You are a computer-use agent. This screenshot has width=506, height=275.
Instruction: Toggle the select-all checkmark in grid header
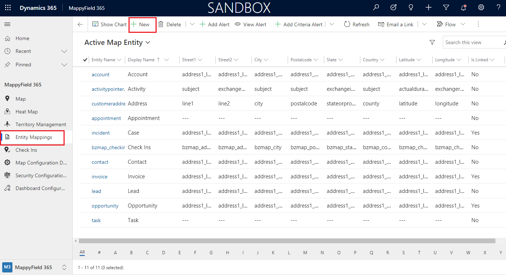coord(85,60)
